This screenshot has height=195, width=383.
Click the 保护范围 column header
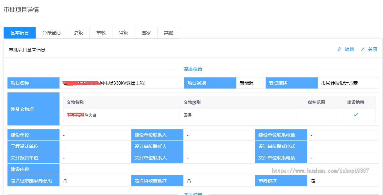pos(316,102)
